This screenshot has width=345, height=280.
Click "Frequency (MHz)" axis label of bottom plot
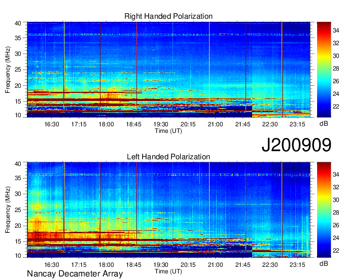click(8, 210)
